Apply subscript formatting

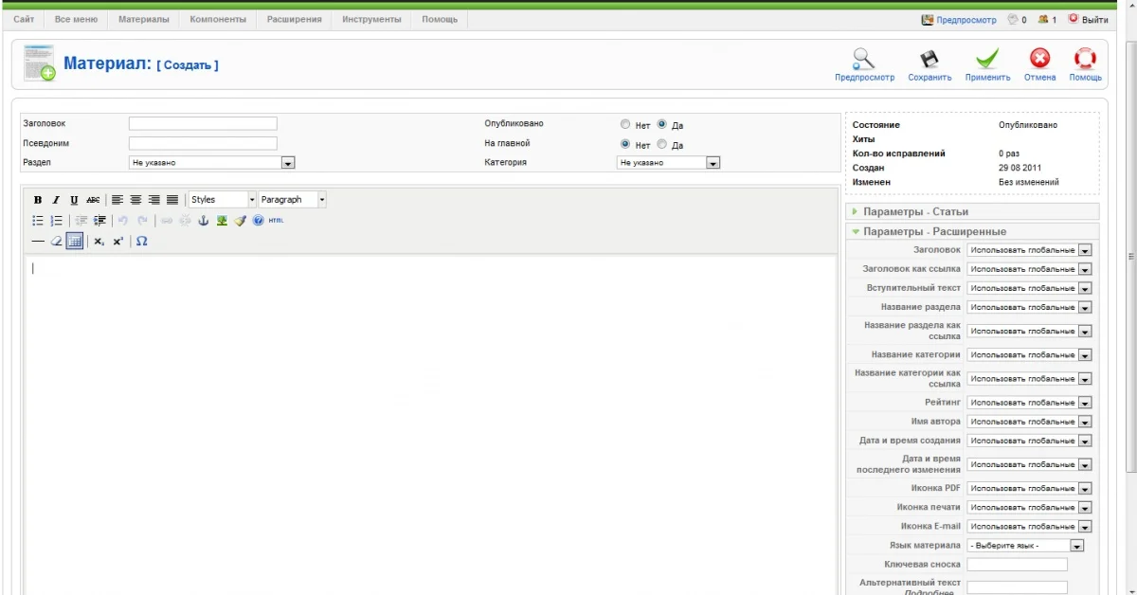[x=99, y=242]
